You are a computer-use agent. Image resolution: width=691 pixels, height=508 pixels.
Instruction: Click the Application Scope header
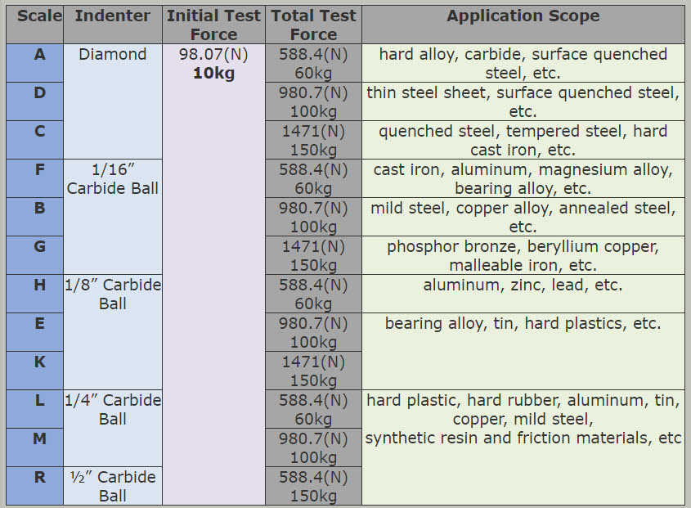point(523,25)
